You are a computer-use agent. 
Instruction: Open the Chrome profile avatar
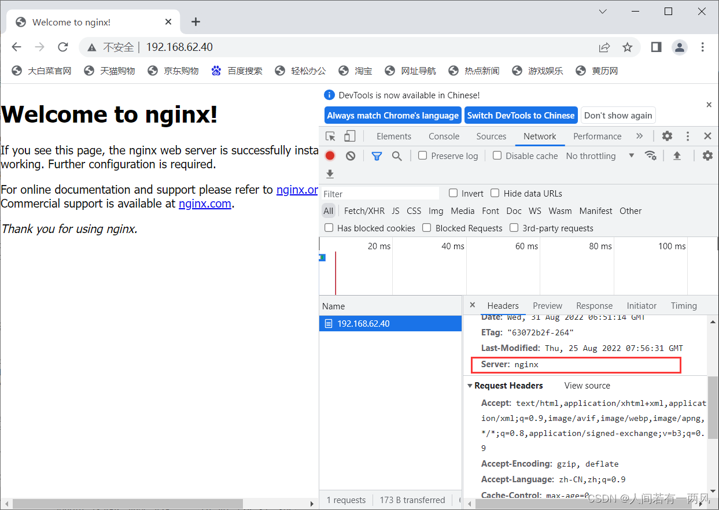[x=679, y=47]
